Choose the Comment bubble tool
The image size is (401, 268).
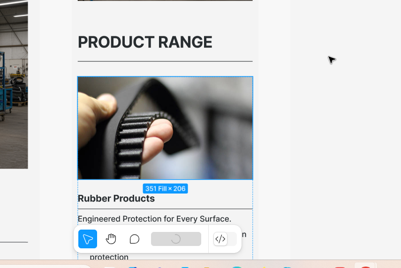pos(134,239)
